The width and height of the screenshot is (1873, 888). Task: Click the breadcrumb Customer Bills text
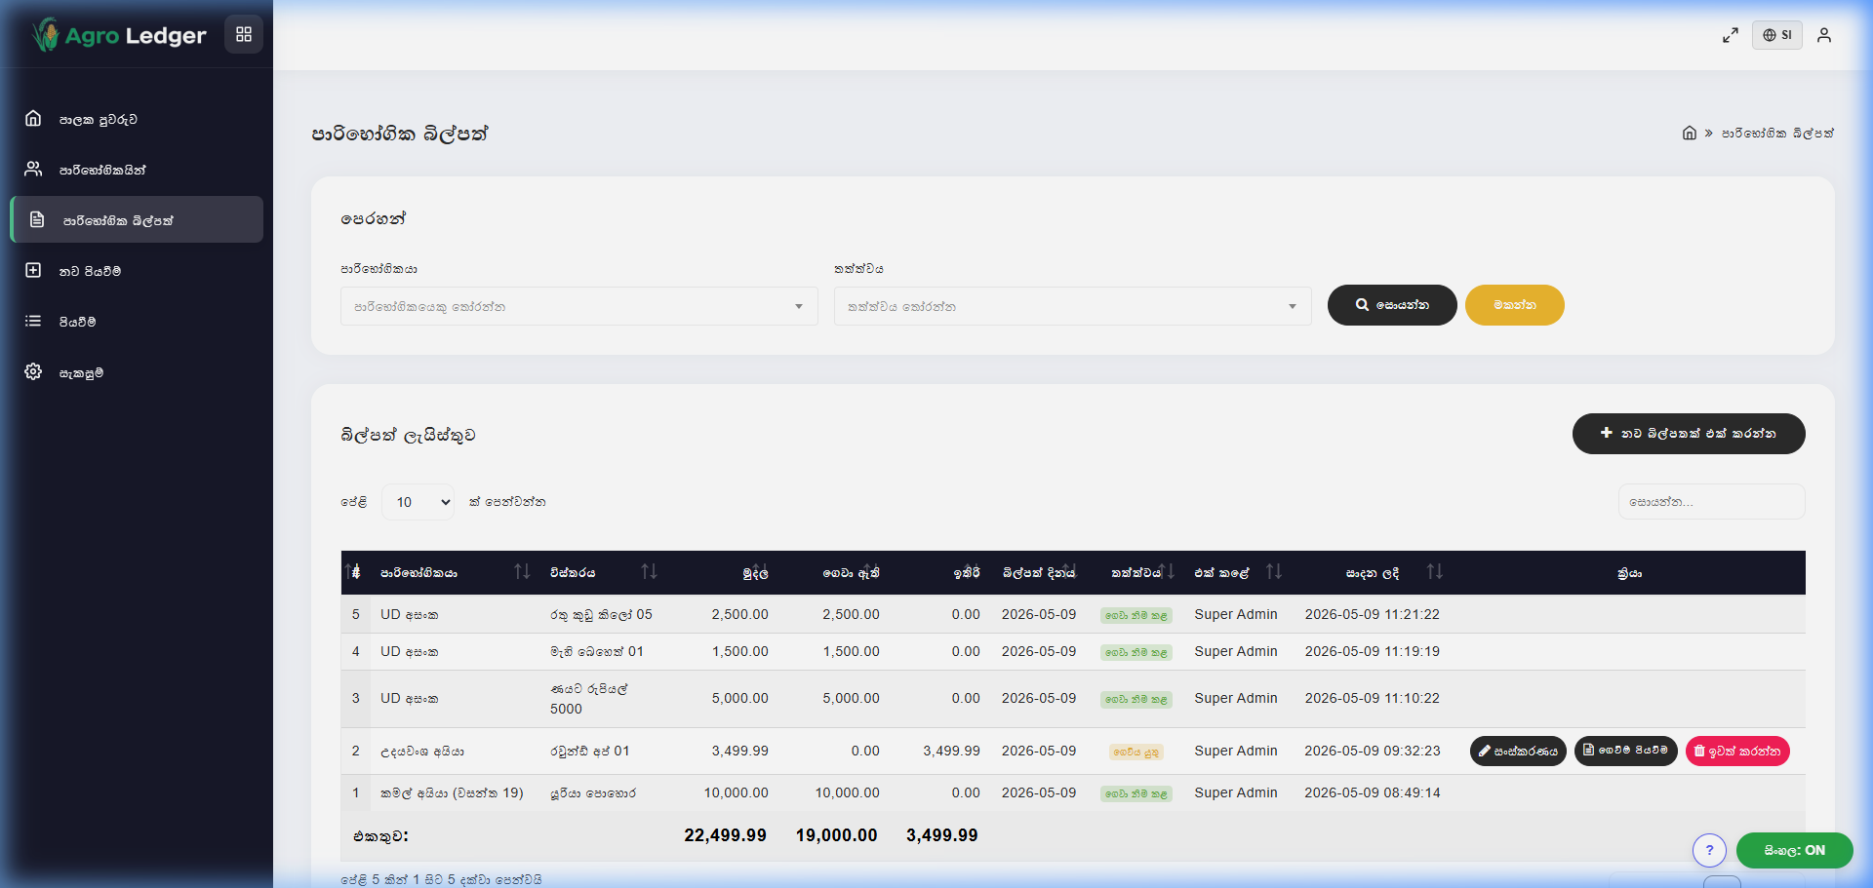(1777, 134)
